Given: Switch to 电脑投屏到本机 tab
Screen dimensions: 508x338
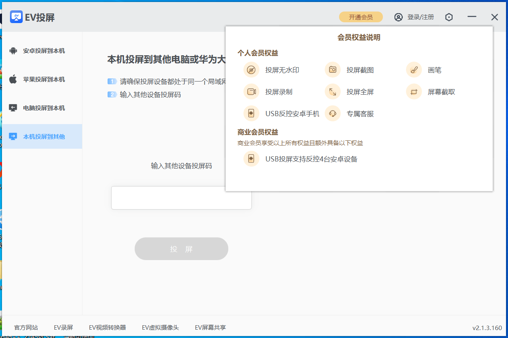Looking at the screenshot, I should (x=42, y=108).
